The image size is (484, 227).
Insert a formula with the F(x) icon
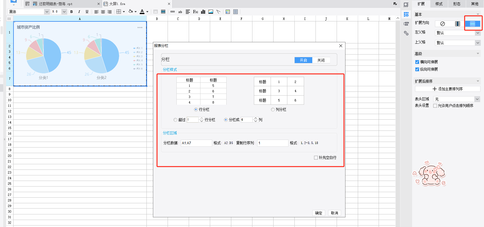[195, 12]
